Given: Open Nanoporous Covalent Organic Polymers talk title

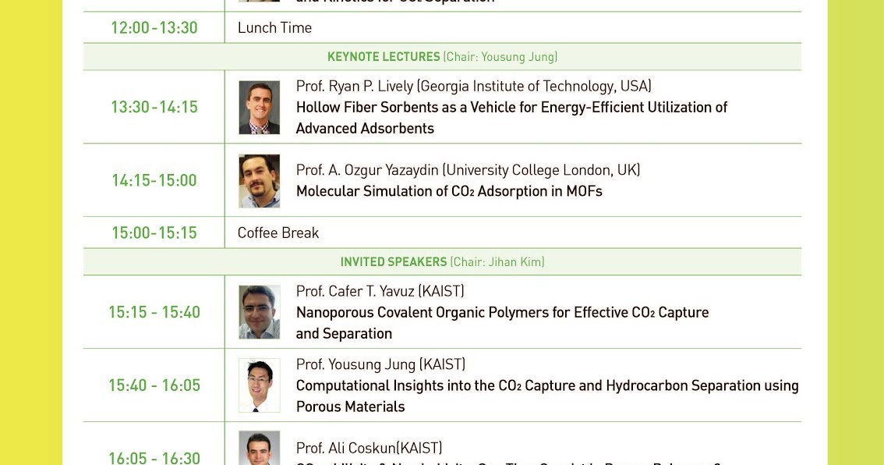Looking at the screenshot, I should tap(502, 323).
